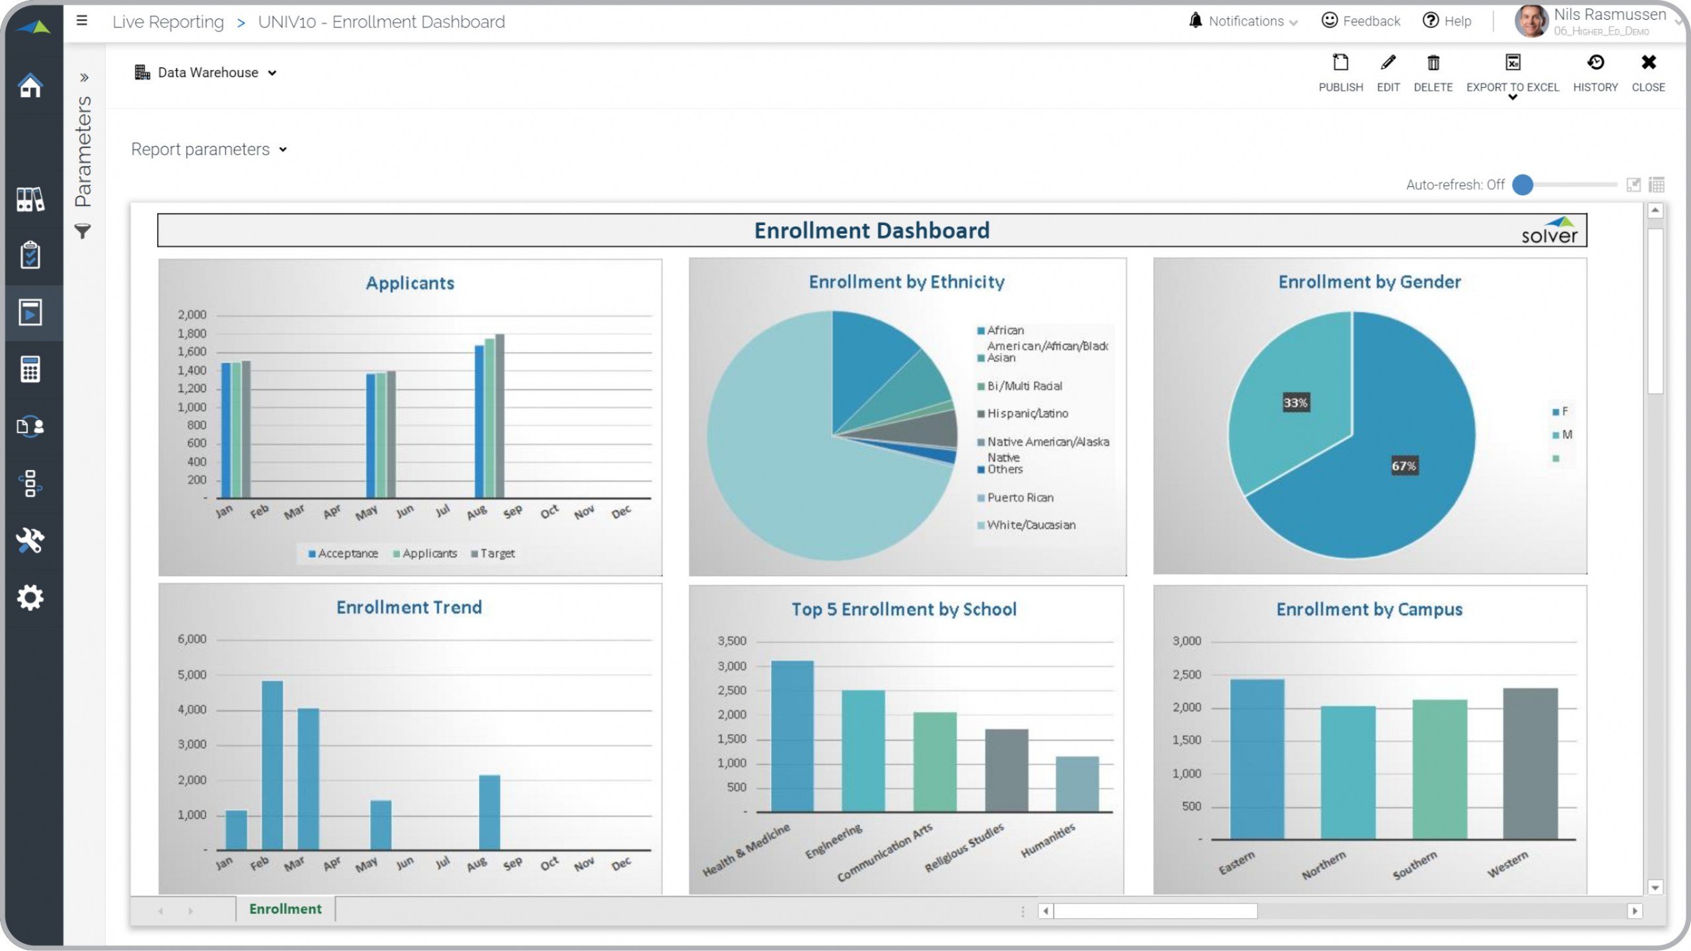
Task: Toggle the Auto-refresh switch
Action: [x=1523, y=185]
